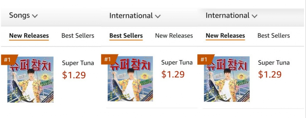
Task: Click the #1 rank badge in the middle panel
Action: coord(109,59)
